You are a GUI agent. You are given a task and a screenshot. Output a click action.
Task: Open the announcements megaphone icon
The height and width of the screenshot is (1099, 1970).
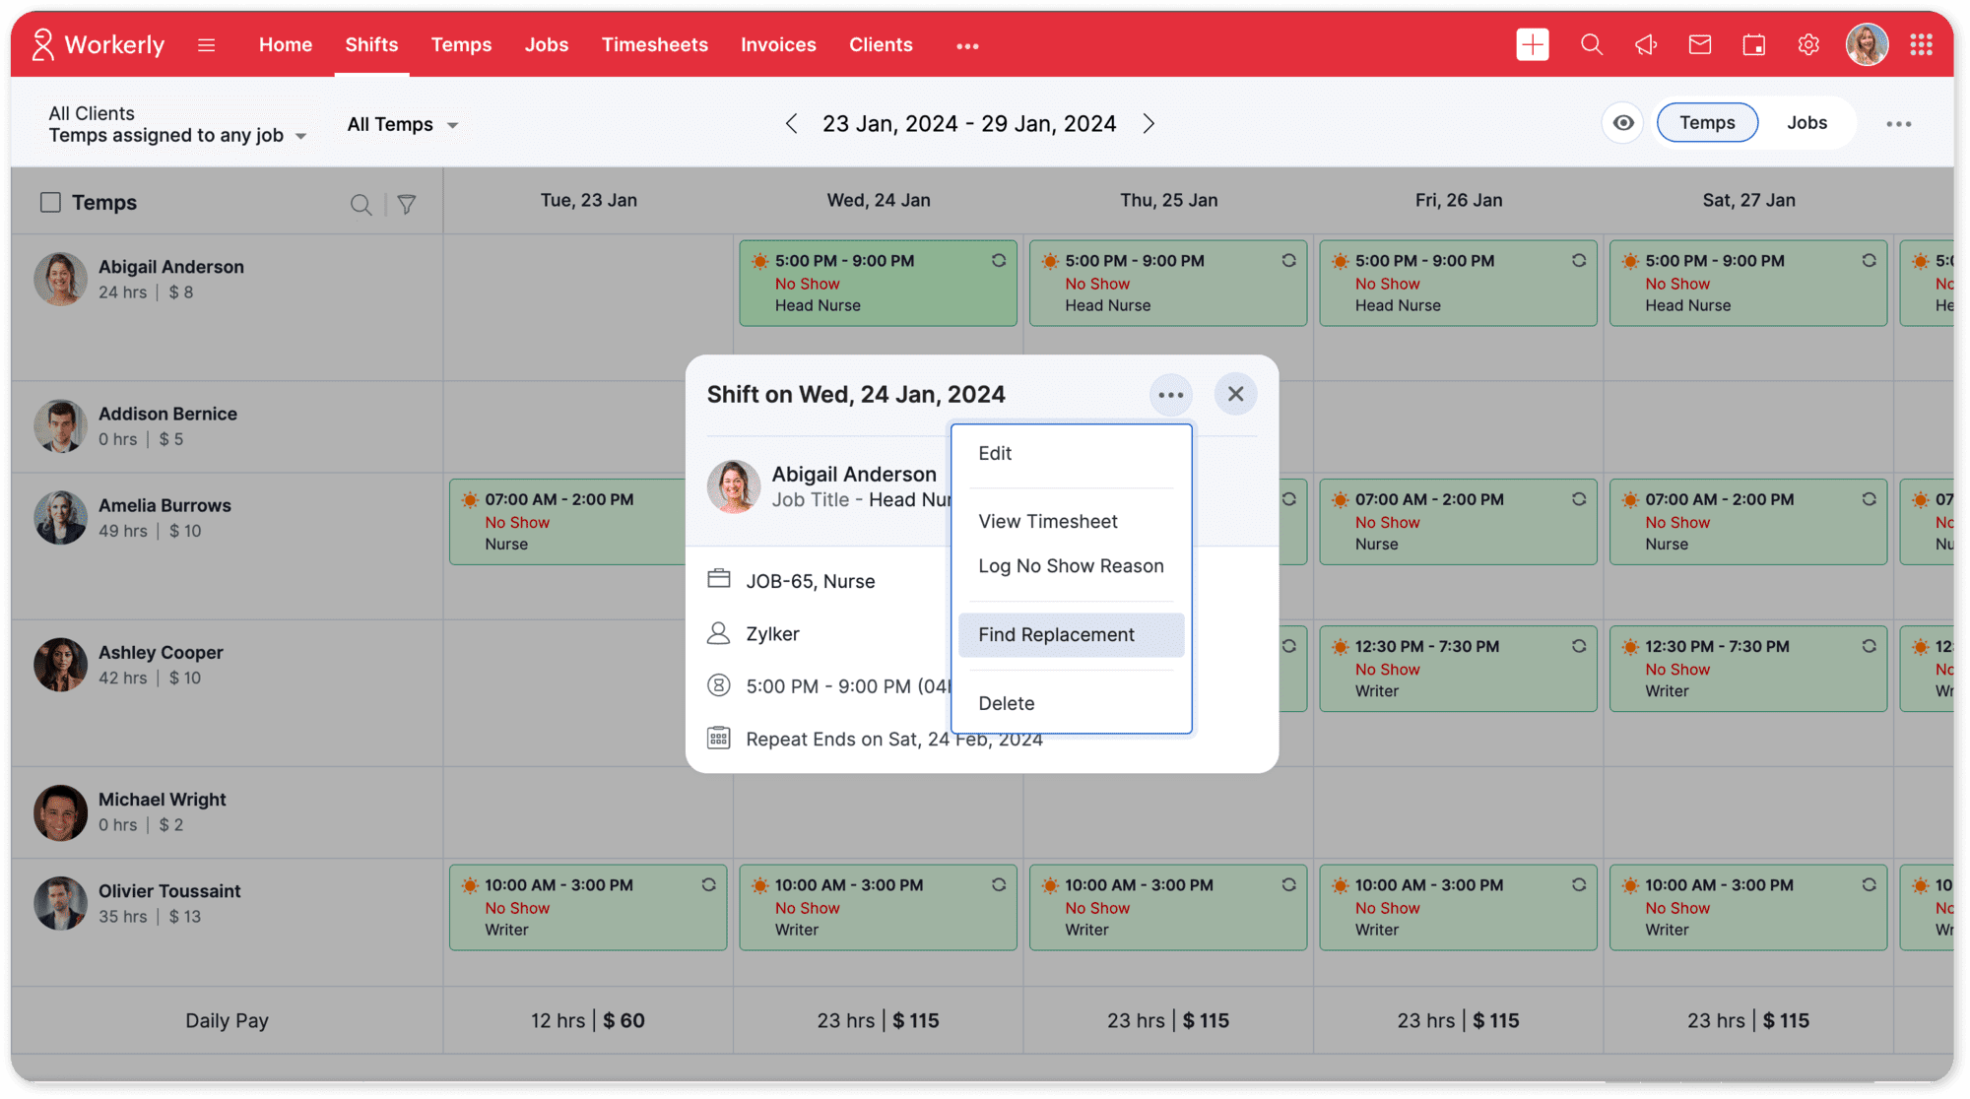(x=1646, y=44)
